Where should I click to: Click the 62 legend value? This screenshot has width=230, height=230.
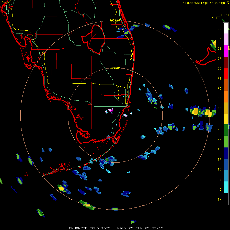coord(220,38)
